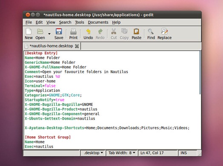Click the Terminal=false line
223x166 pixels.
(x=40, y=86)
